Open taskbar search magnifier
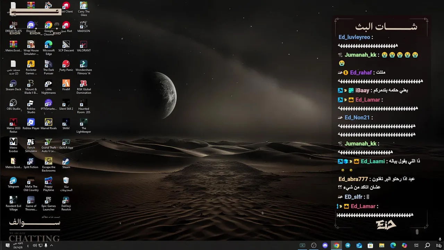 (427, 245)
